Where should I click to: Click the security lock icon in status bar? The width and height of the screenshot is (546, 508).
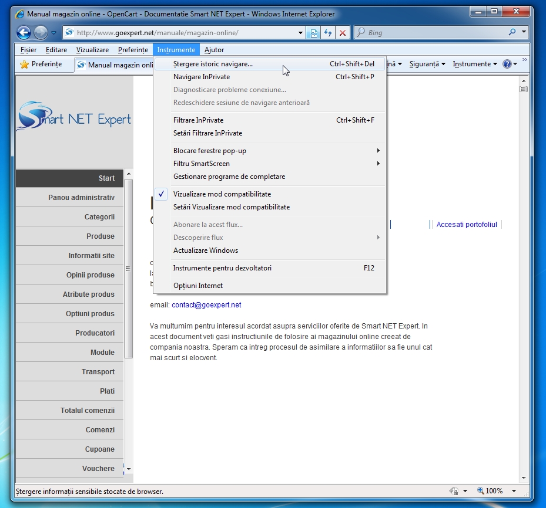454,491
